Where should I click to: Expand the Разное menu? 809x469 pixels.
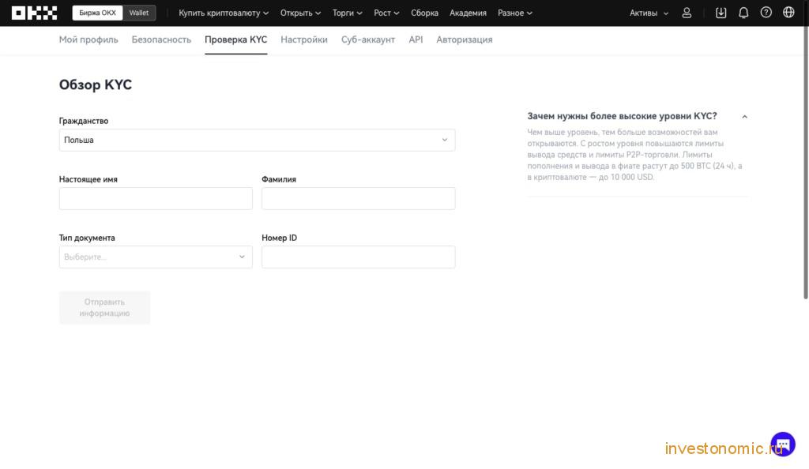click(515, 13)
